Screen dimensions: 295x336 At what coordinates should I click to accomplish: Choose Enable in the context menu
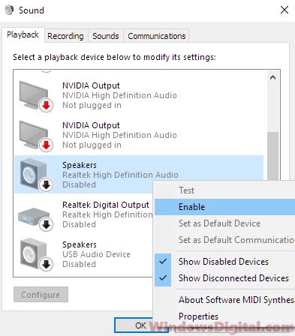pyautogui.click(x=224, y=207)
